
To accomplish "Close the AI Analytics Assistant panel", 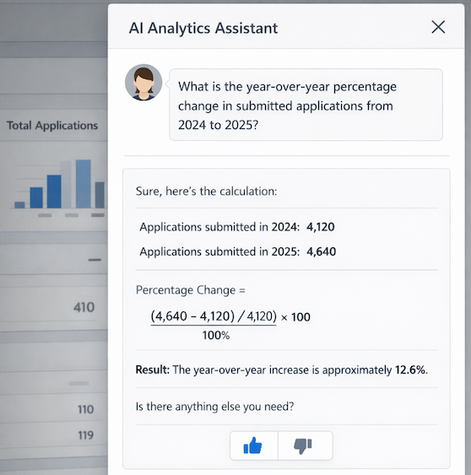I will click(x=438, y=27).
